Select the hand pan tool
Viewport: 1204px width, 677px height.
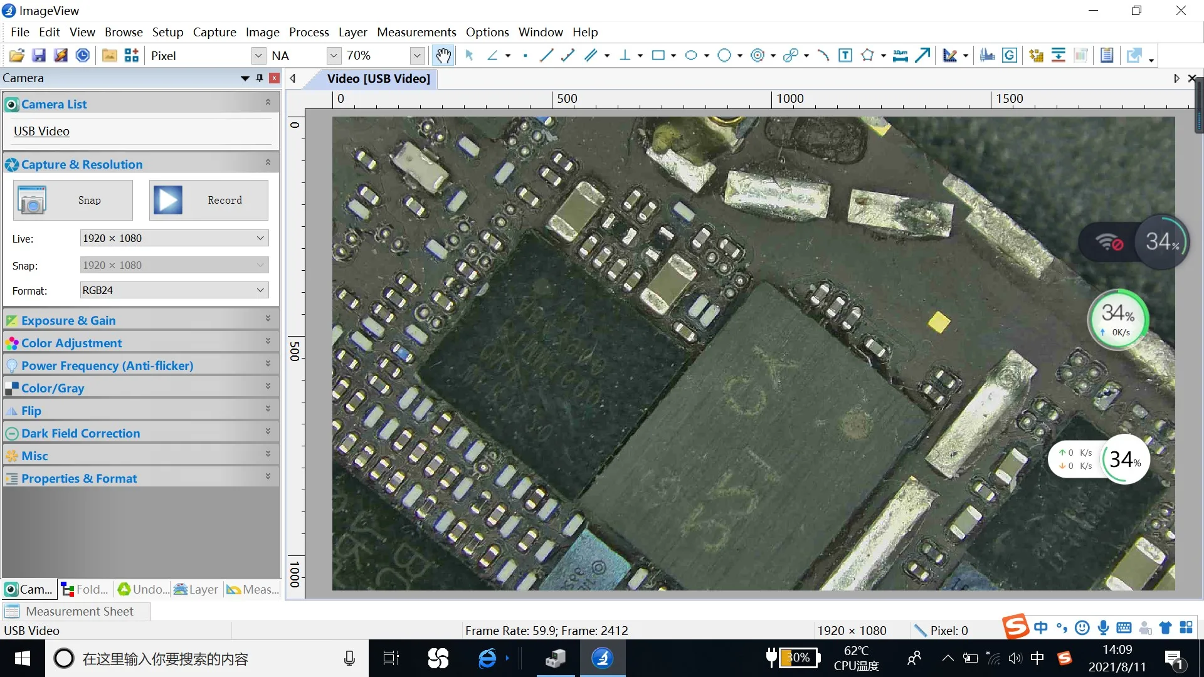(443, 56)
